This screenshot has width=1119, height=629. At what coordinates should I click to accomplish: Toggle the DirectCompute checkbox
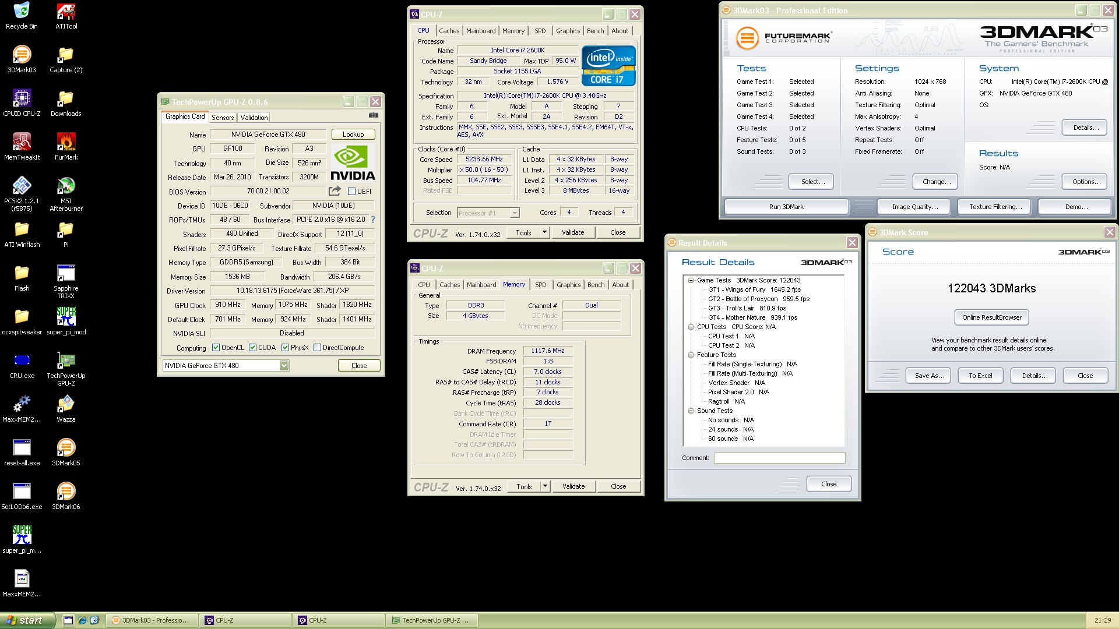pyautogui.click(x=317, y=348)
